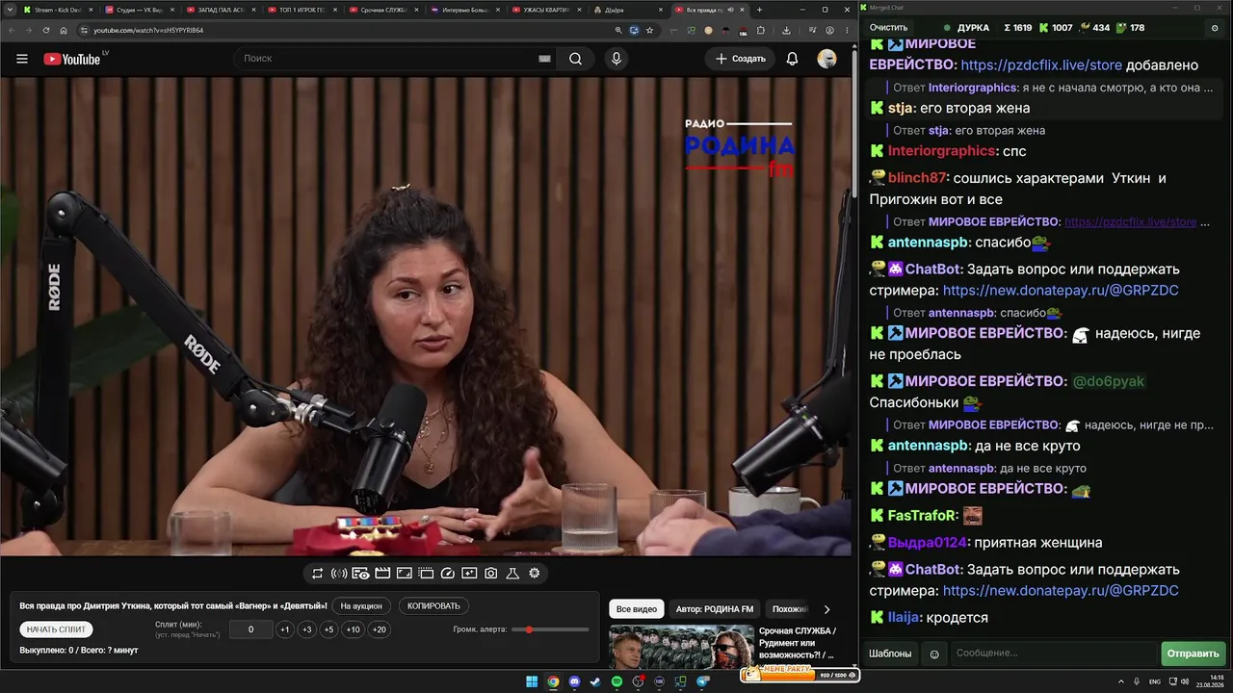Add +1 minute to the split

(284, 629)
